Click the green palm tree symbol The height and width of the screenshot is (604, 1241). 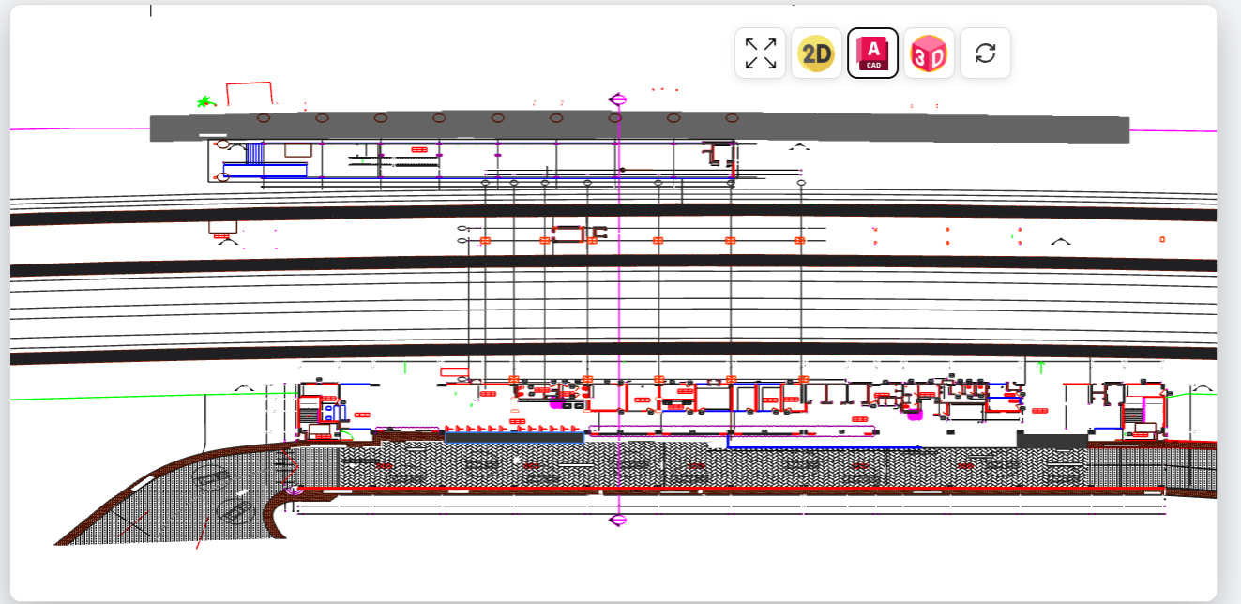204,100
